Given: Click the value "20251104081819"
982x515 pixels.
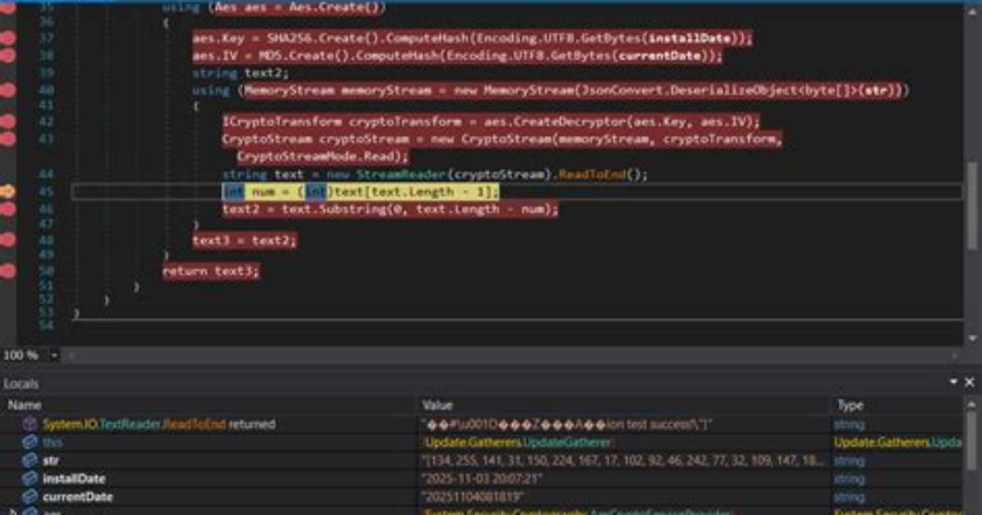Looking at the screenshot, I should coord(473,497).
